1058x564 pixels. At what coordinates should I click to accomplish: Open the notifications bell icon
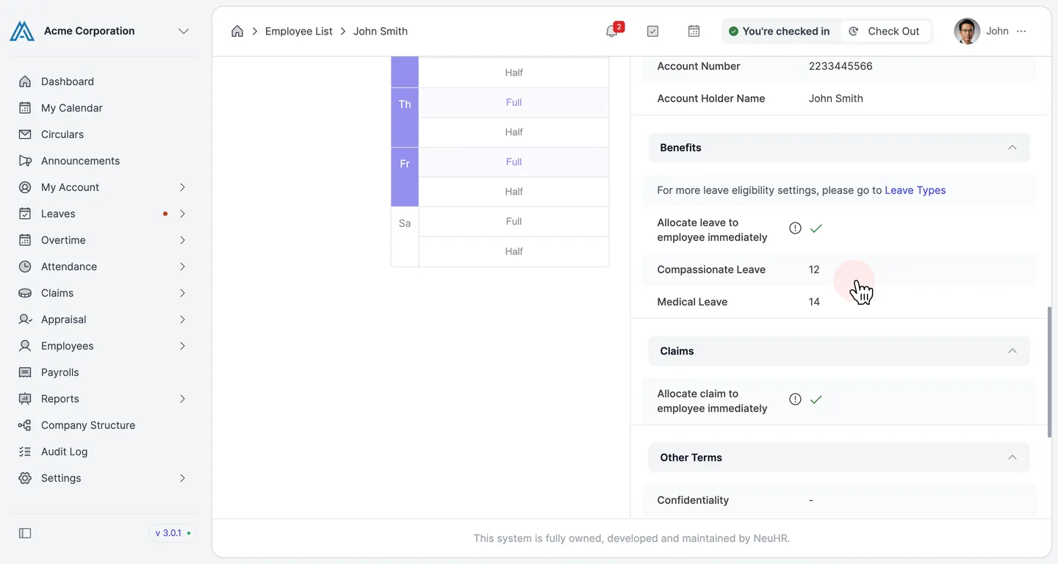[x=612, y=31]
